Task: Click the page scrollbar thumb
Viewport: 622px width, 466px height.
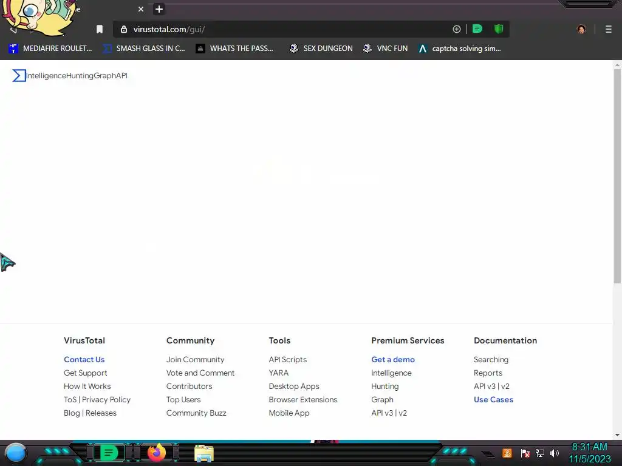Action: [617, 177]
